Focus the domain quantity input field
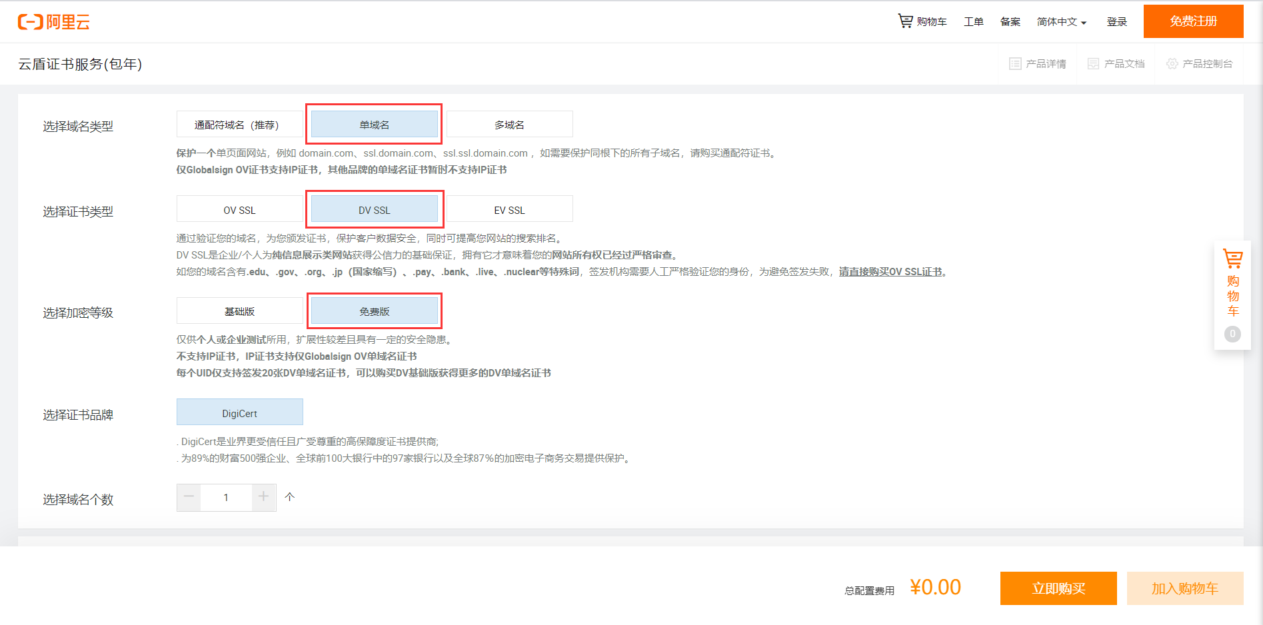This screenshot has width=1263, height=625. click(226, 497)
